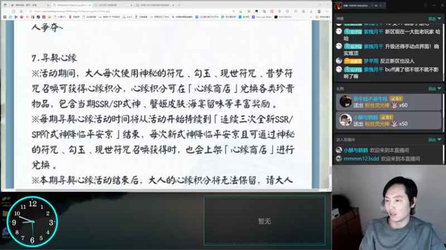Switch to the fourth browser tab
This screenshot has width=446, height=250.
pyautogui.click(x=154, y=5)
